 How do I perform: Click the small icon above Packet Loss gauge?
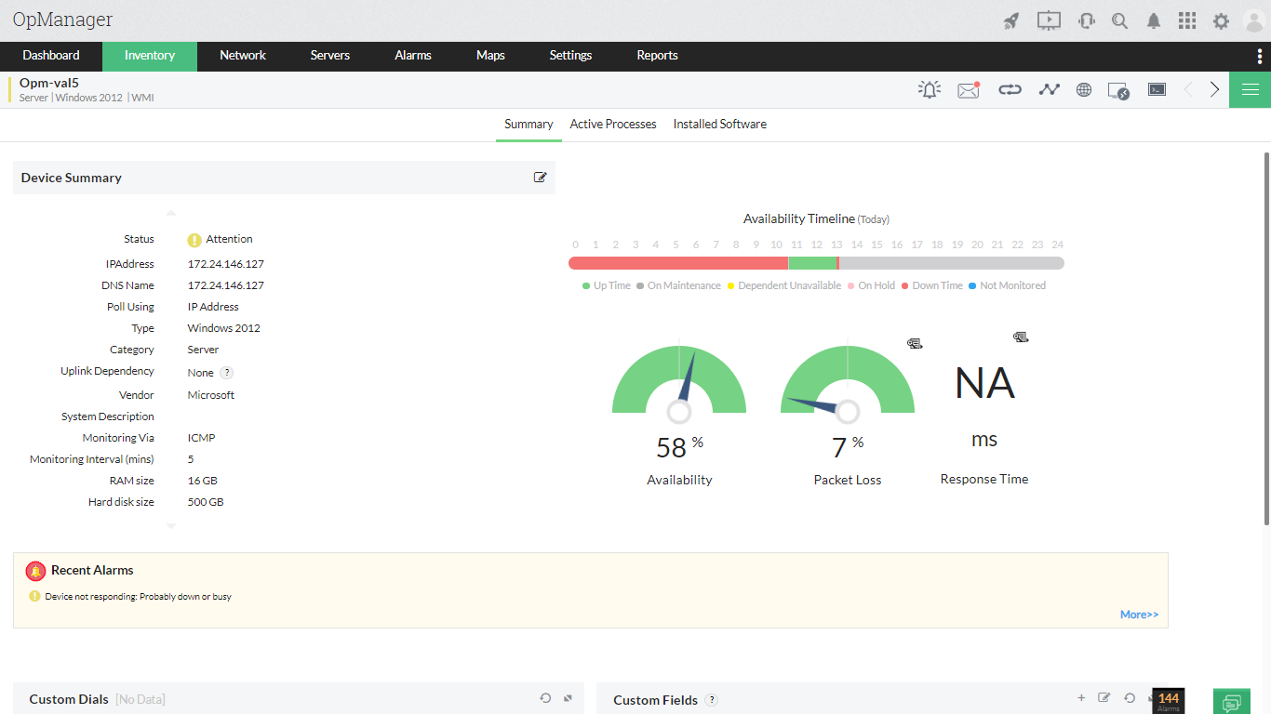[915, 344]
